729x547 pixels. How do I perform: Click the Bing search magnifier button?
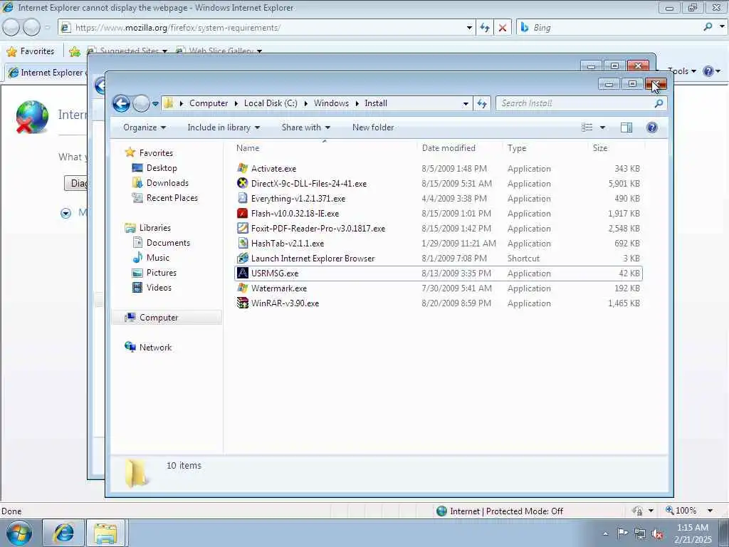[x=708, y=27]
